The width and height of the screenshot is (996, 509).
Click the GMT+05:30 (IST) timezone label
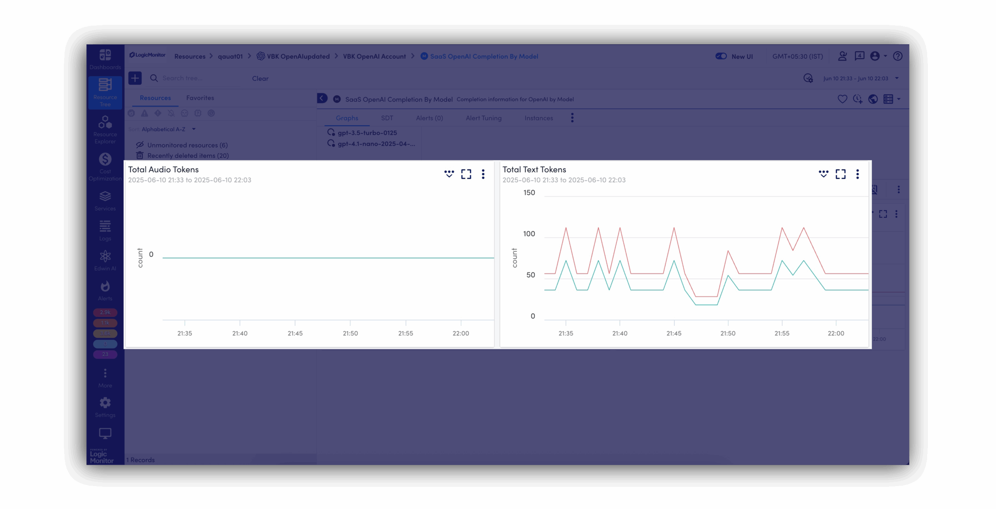(798, 56)
